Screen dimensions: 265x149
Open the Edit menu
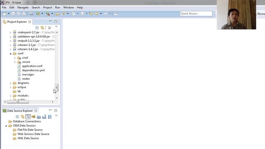[12, 7]
